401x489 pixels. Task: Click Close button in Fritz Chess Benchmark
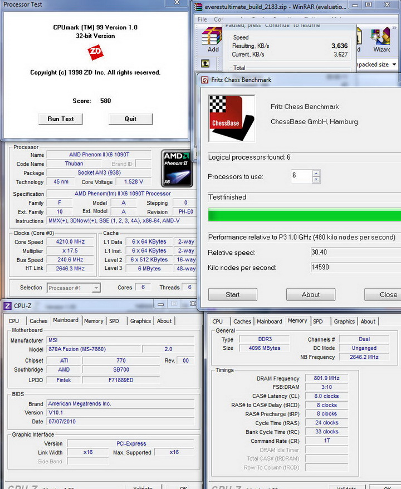[383, 294]
